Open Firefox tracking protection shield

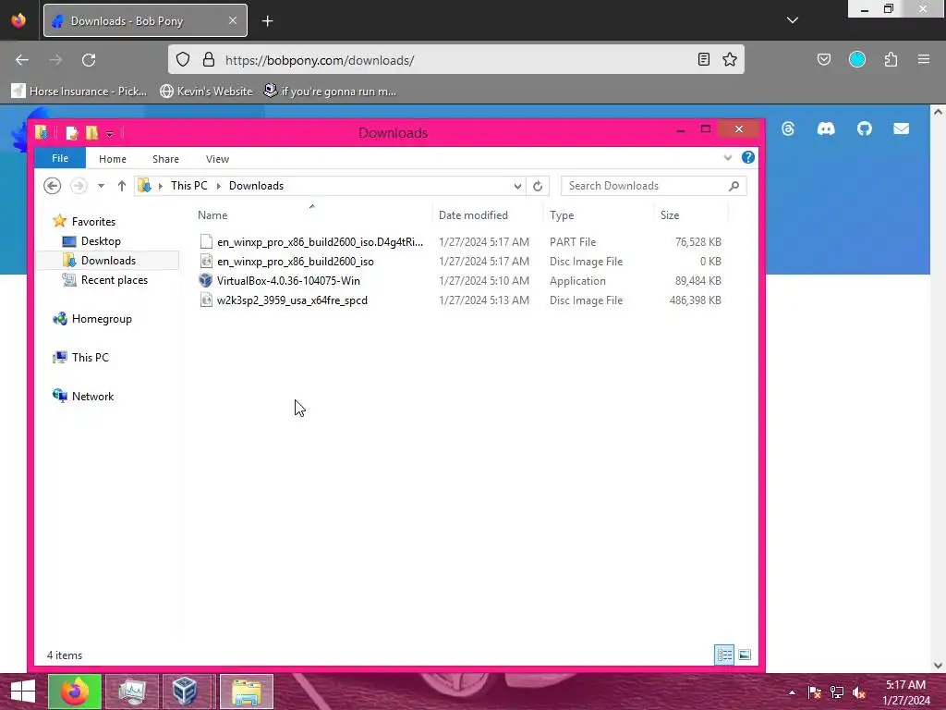pyautogui.click(x=183, y=59)
